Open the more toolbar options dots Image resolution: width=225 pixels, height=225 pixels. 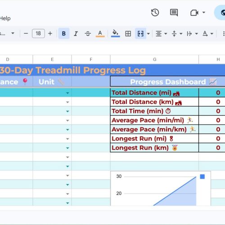point(224,34)
